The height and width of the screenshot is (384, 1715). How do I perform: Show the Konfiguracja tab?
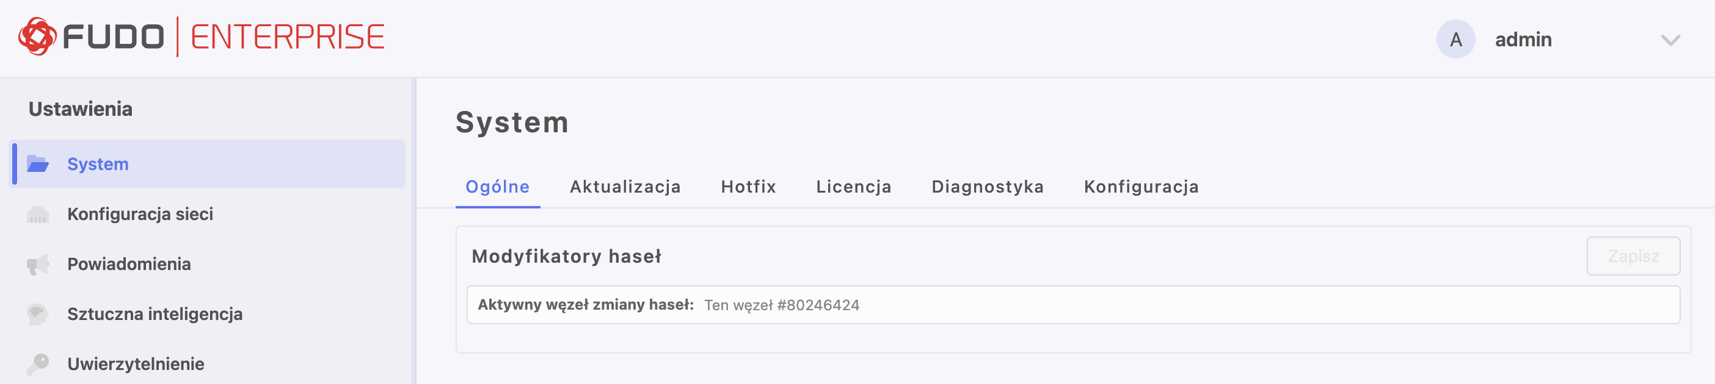tap(1141, 187)
